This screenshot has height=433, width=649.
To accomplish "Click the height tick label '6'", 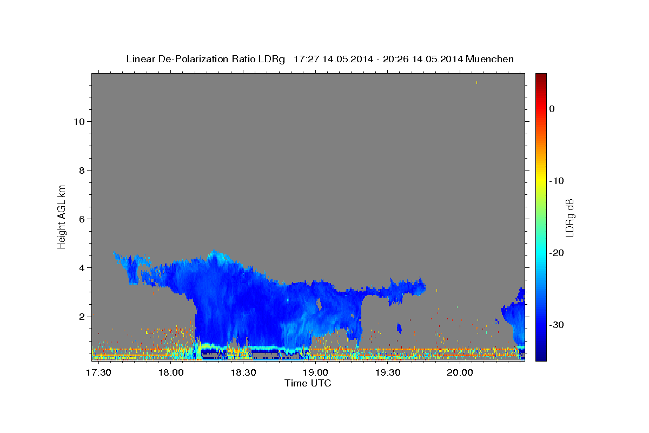I will pos(81,219).
